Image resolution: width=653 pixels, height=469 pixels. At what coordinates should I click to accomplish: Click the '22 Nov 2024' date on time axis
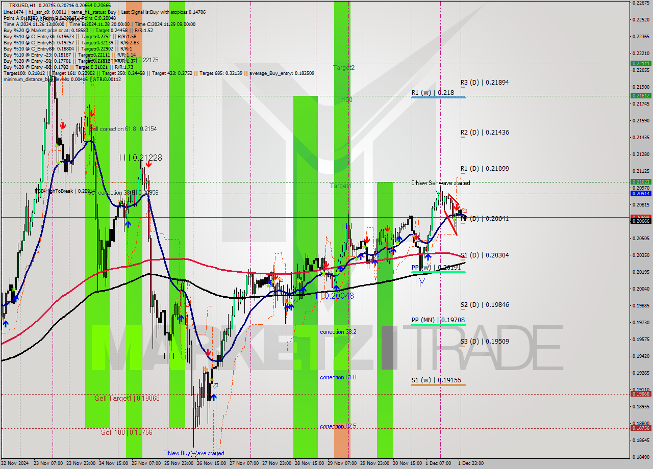pyautogui.click(x=15, y=463)
